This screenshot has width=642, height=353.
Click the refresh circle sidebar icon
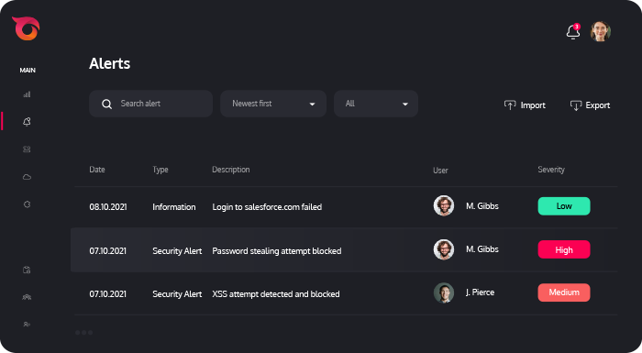click(27, 204)
